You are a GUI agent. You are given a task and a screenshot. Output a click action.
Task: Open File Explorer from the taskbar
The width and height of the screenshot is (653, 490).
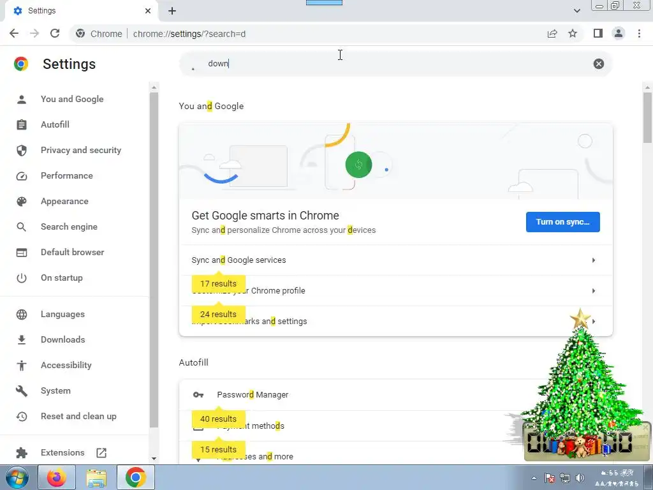pyautogui.click(x=96, y=477)
